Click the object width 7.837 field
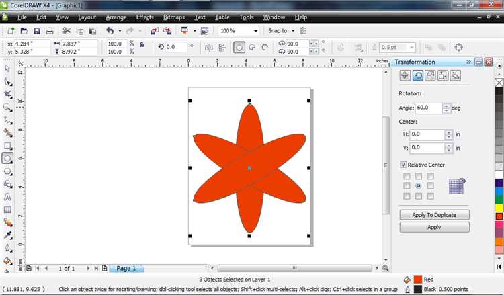 point(79,44)
